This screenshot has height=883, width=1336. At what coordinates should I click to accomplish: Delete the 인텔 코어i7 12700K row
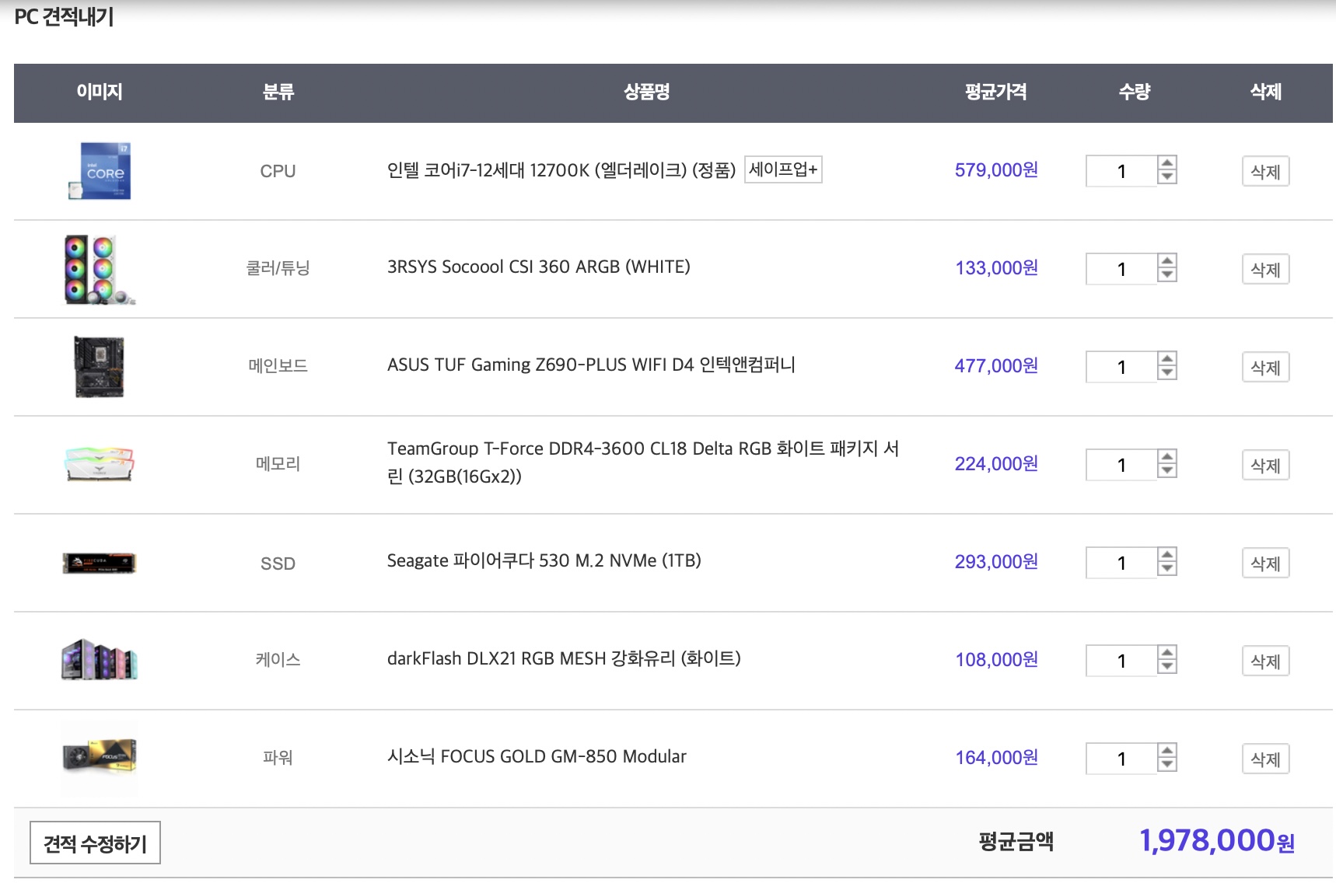tap(1265, 172)
